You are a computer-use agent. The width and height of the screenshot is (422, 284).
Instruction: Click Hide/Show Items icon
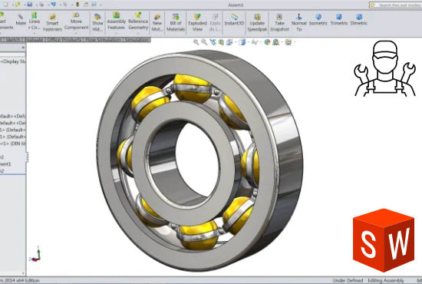(254, 42)
